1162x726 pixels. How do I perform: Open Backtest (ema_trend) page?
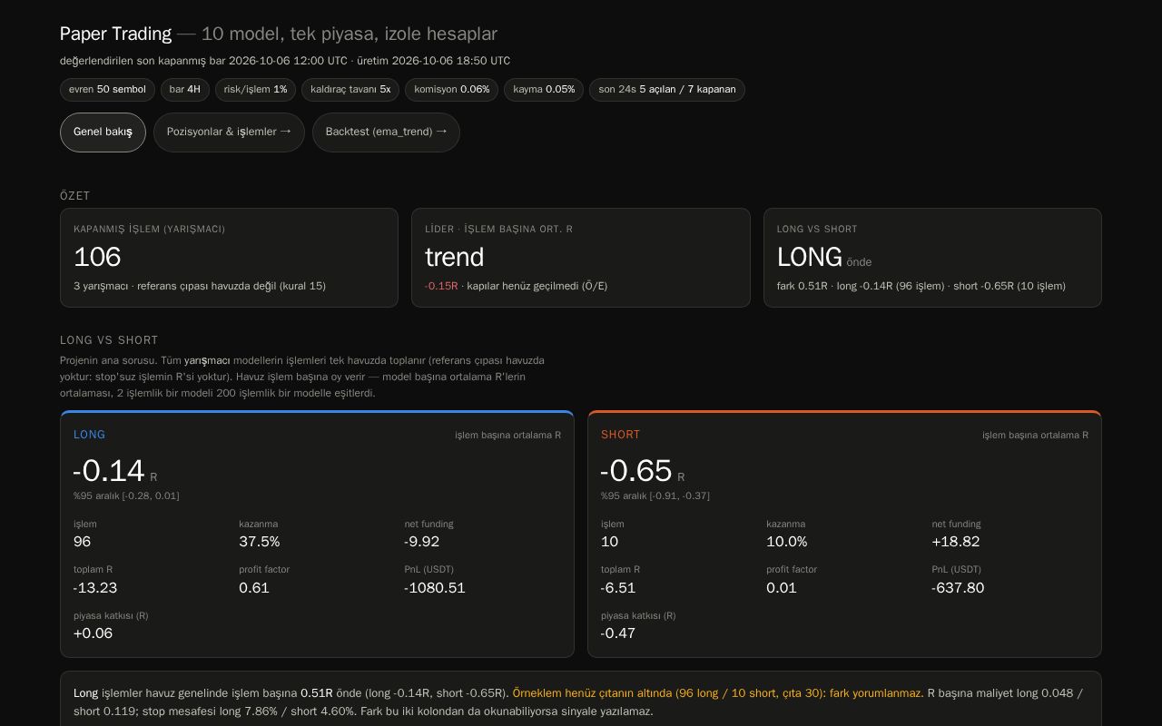click(386, 132)
